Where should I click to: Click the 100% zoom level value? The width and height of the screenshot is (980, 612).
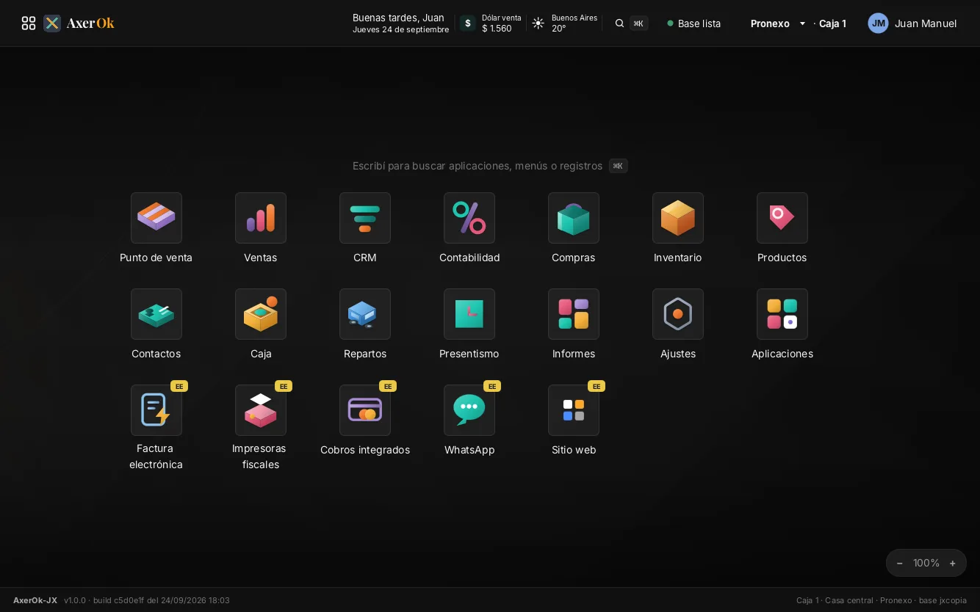926,563
